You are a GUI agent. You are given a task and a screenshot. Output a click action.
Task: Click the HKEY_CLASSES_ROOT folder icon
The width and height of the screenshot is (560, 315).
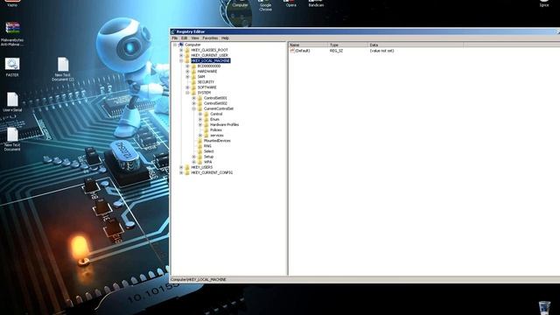pyautogui.click(x=187, y=50)
